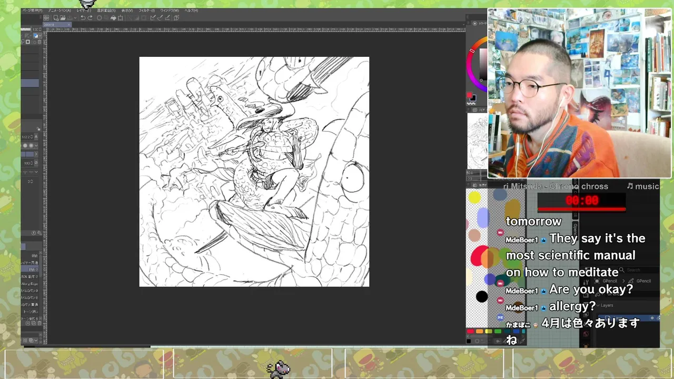Select the レイヤー共通 entry in the left list
Viewport: 674px width, 379px height.
30,263
